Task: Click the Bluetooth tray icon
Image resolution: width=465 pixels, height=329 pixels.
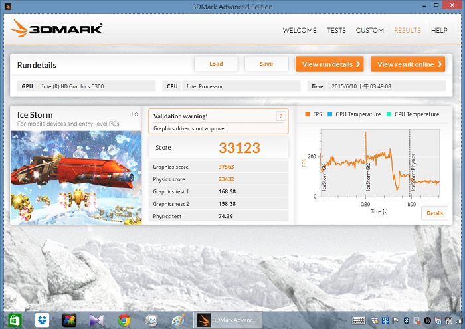Action: click(407, 320)
